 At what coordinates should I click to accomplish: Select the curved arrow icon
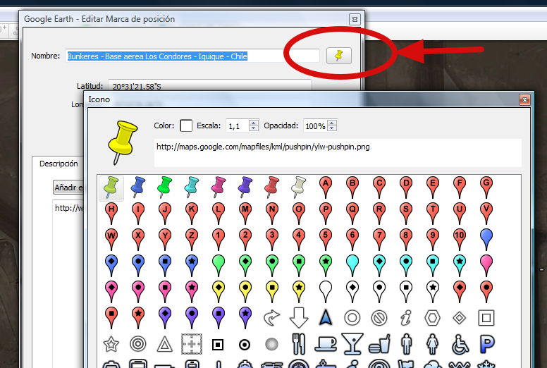pos(272,317)
